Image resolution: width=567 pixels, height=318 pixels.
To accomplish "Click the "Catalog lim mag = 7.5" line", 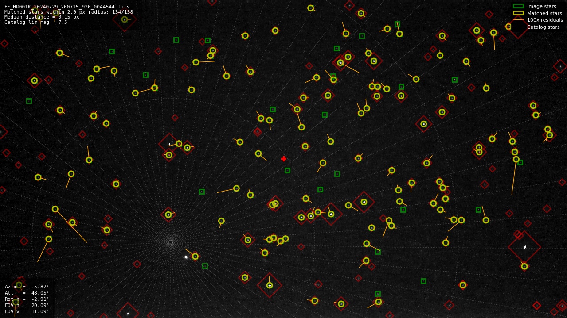I will pos(36,23).
